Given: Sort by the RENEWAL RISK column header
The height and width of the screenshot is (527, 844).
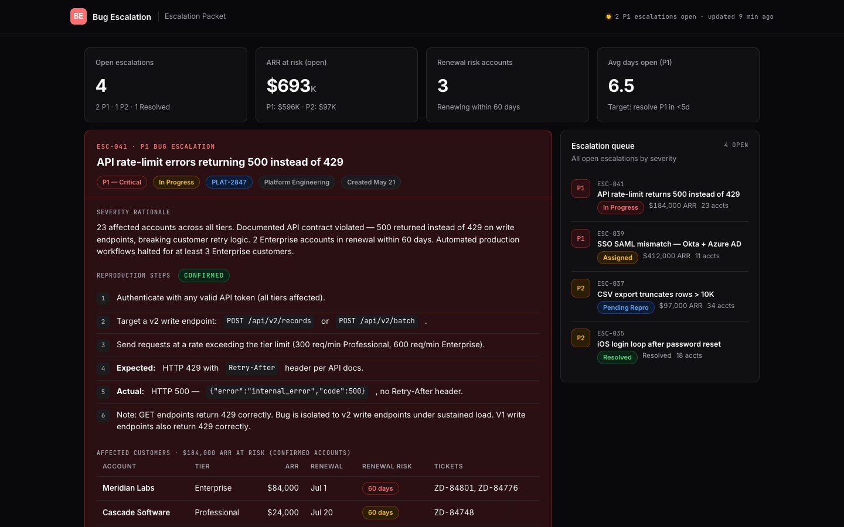Looking at the screenshot, I should click(387, 467).
